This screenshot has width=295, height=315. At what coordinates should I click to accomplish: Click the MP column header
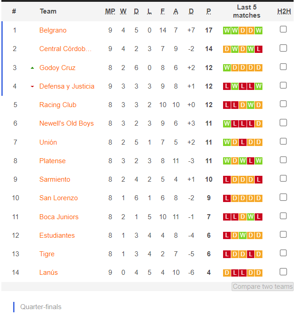tap(110, 11)
